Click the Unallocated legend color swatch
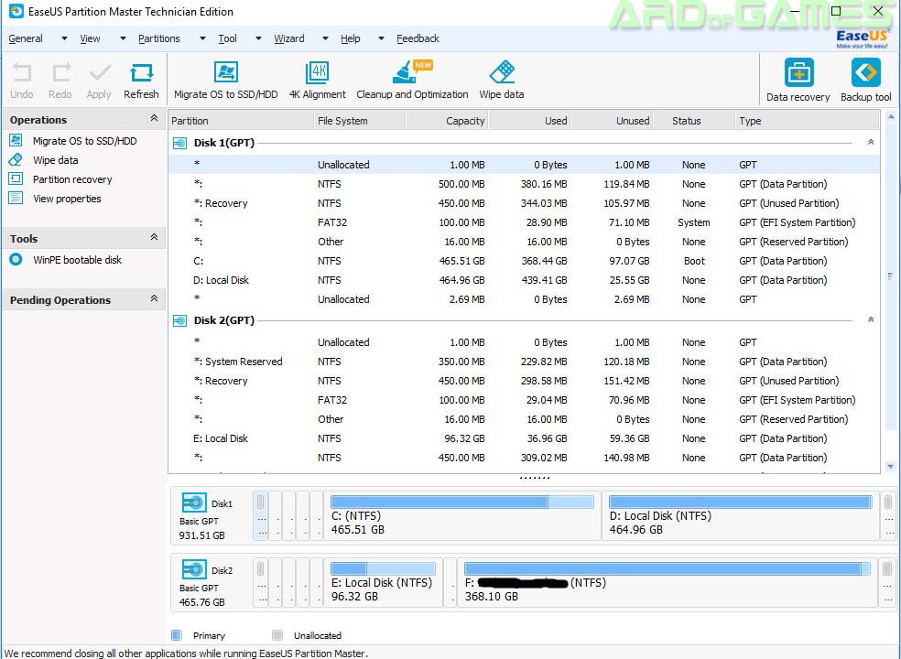Image resolution: width=901 pixels, height=659 pixels. click(x=277, y=635)
